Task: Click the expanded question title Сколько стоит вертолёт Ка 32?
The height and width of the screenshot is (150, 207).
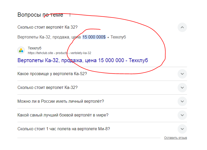Action: 47,27
